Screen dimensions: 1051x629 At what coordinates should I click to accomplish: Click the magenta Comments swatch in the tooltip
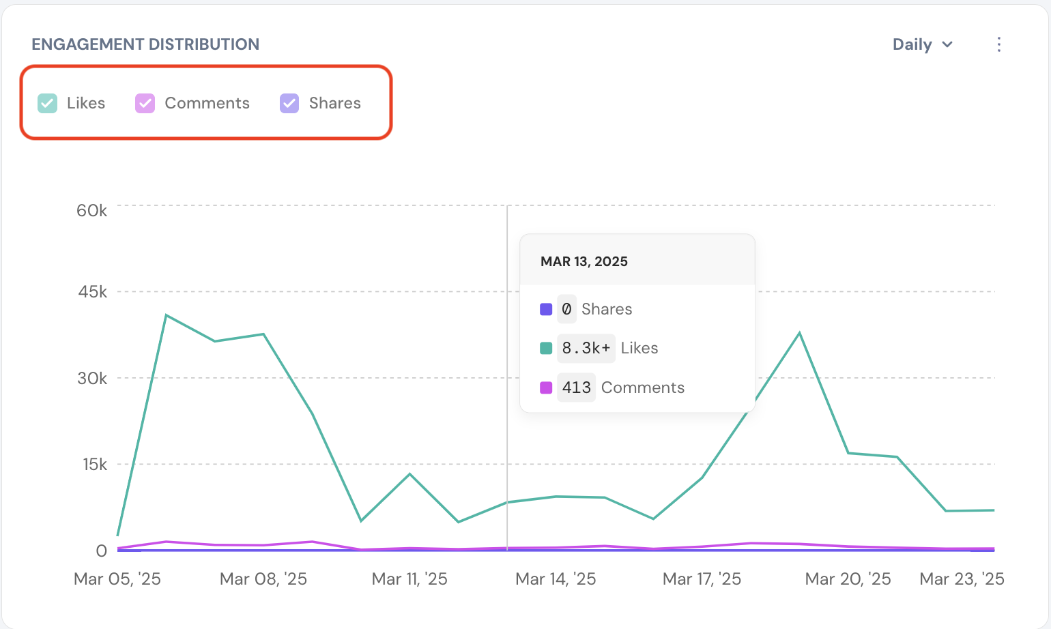(x=546, y=387)
